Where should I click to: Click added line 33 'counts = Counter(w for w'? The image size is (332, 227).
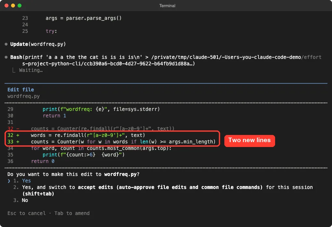112,142
